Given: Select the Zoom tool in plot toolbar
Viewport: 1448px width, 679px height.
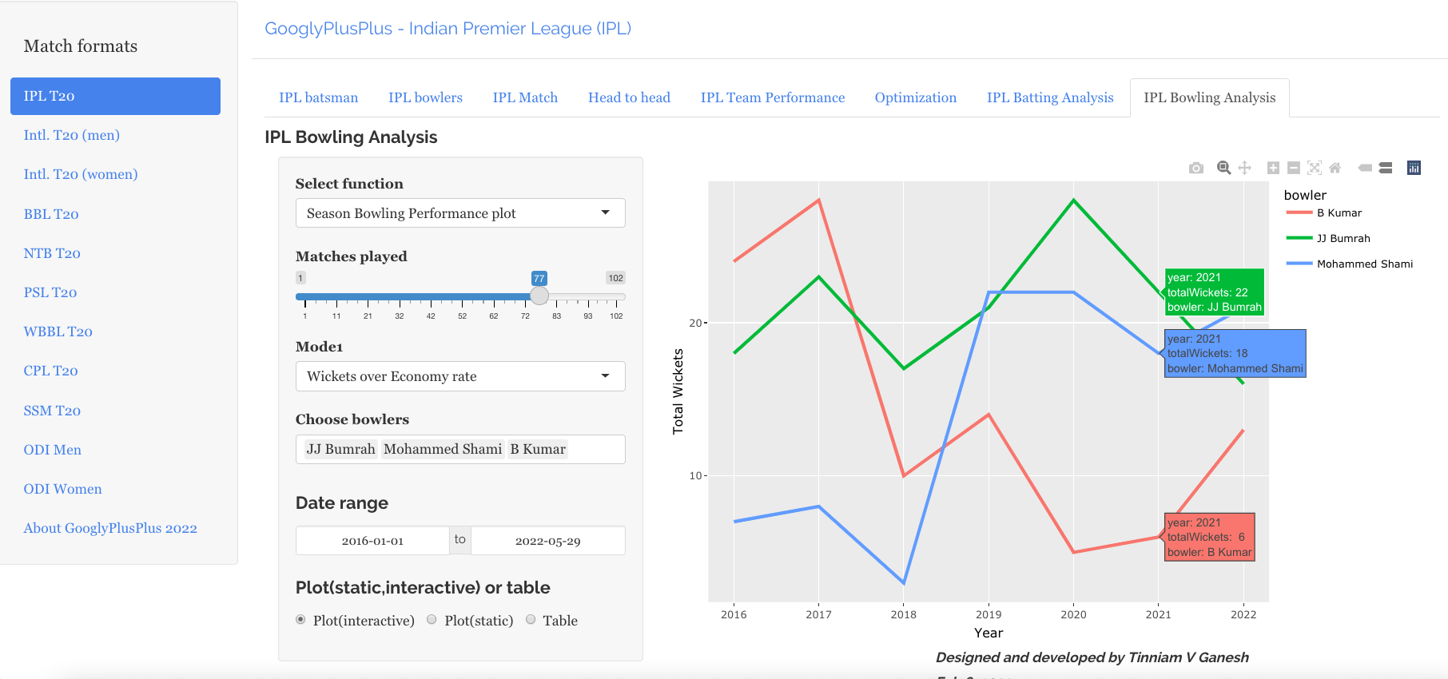Looking at the screenshot, I should coord(1223,168).
